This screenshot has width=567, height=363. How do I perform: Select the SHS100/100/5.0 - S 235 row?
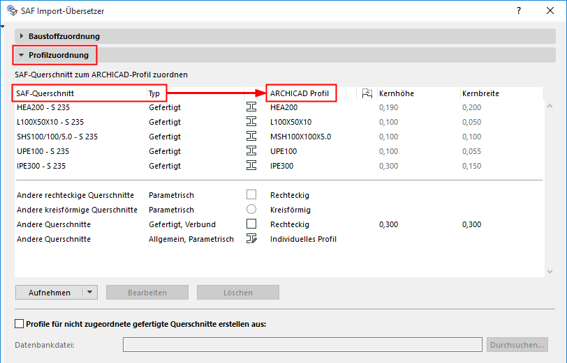coord(279,137)
